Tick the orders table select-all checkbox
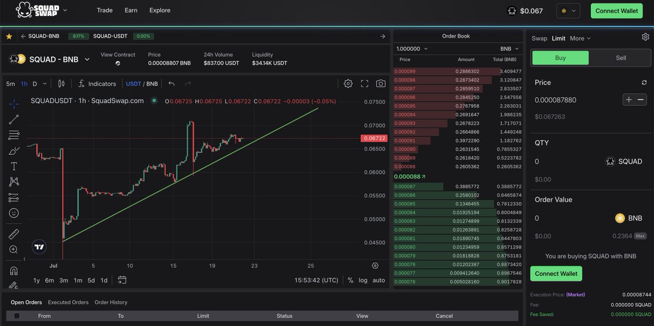Viewport: 654px width, 326px height. (x=17, y=316)
